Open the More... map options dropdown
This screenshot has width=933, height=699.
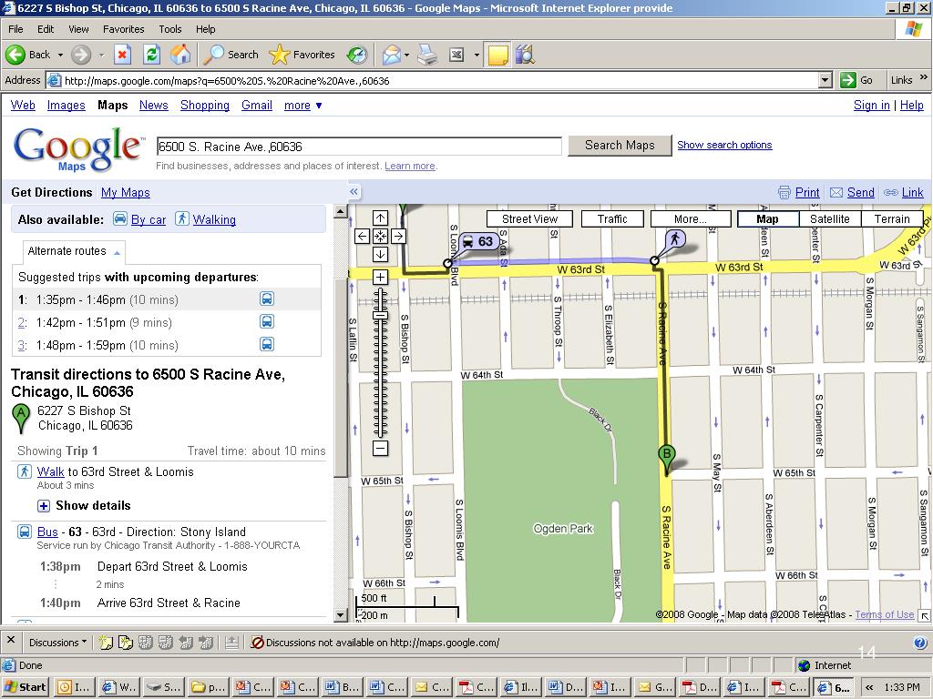point(691,218)
